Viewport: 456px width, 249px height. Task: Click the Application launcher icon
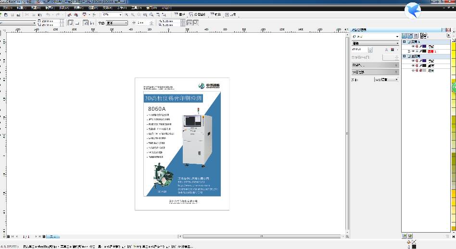pyautogui.click(x=84, y=14)
